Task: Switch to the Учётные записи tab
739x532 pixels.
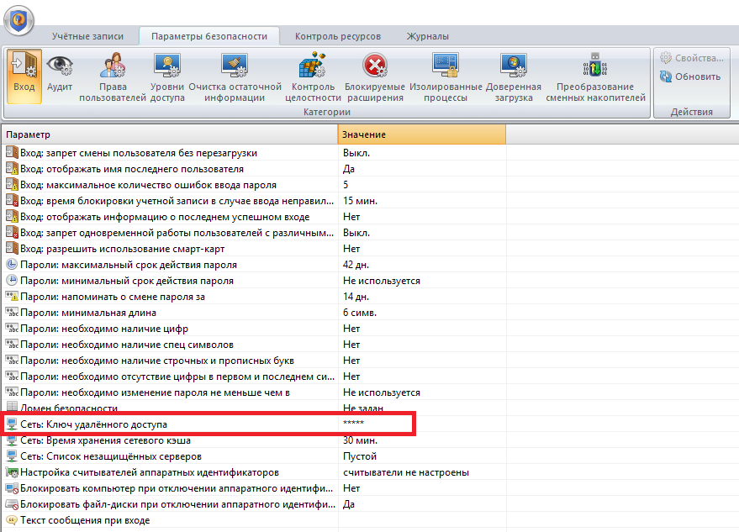Action: pos(87,36)
